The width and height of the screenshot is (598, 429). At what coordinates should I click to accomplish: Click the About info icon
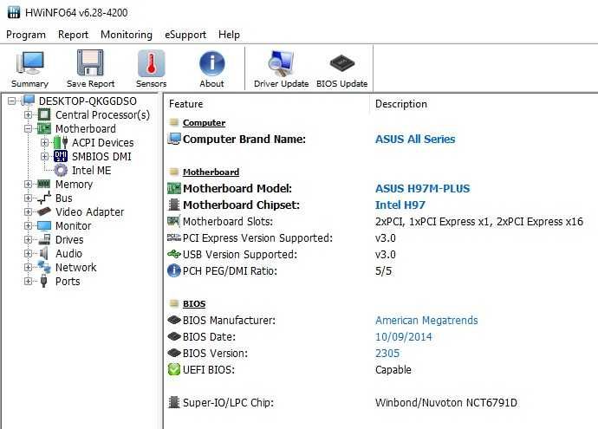click(211, 63)
